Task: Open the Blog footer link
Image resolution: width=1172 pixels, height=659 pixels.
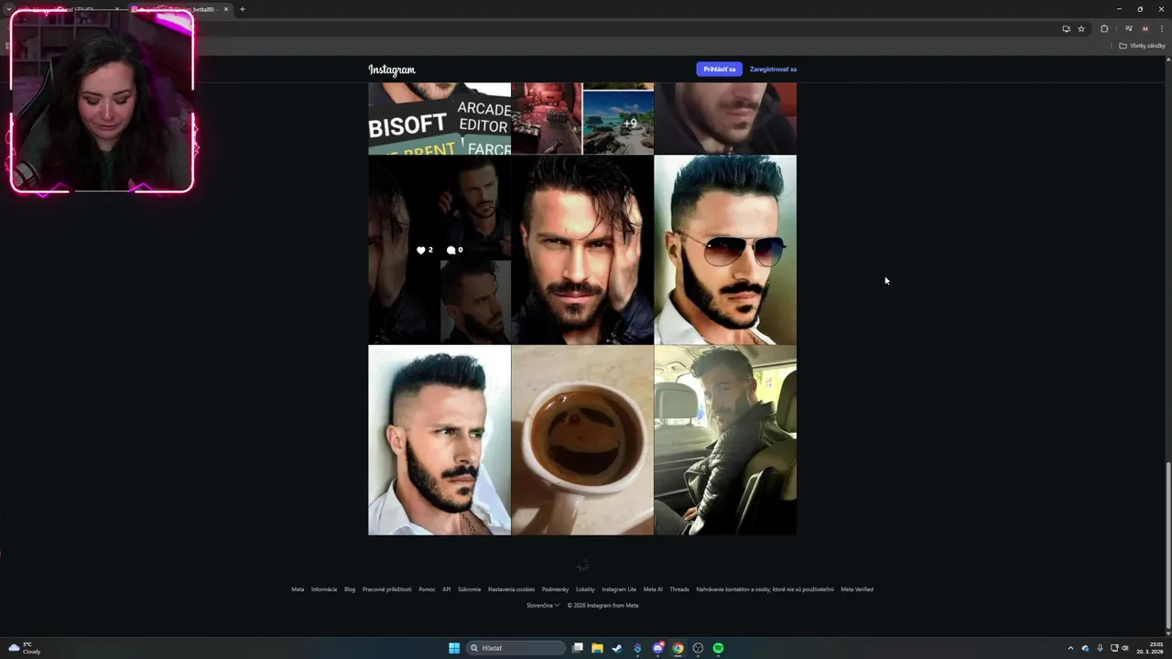Action: (350, 589)
